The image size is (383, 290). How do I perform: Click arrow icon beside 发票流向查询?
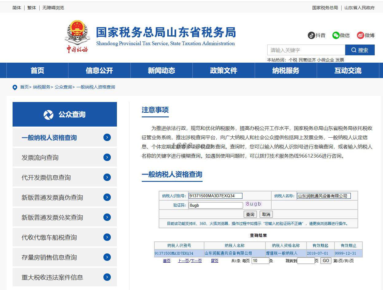(x=107, y=157)
